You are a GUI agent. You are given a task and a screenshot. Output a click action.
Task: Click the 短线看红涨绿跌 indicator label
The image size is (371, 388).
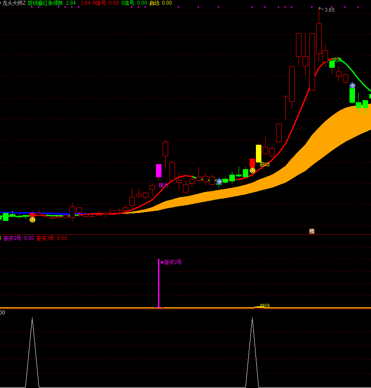pos(46,3)
